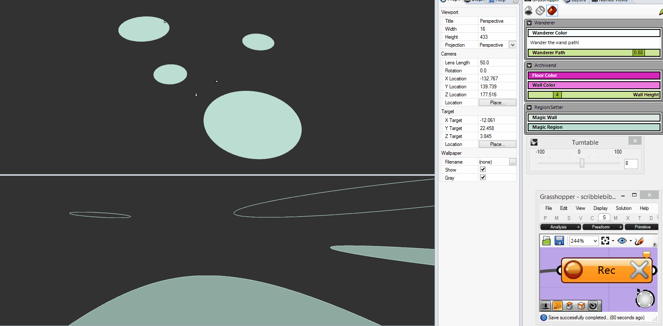Viewport: 663px width, 326px height.
Task: Click the download arrow icon on canvas toolbar
Action: click(545, 306)
